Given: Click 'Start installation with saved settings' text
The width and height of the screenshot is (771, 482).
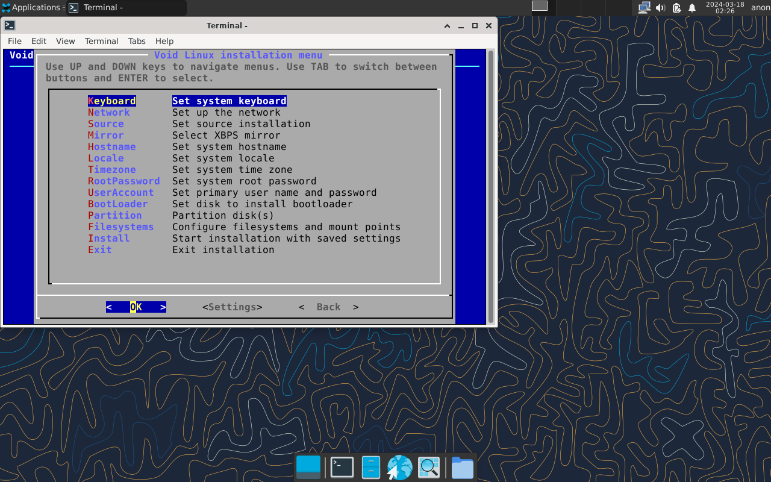Looking at the screenshot, I should pos(287,238).
